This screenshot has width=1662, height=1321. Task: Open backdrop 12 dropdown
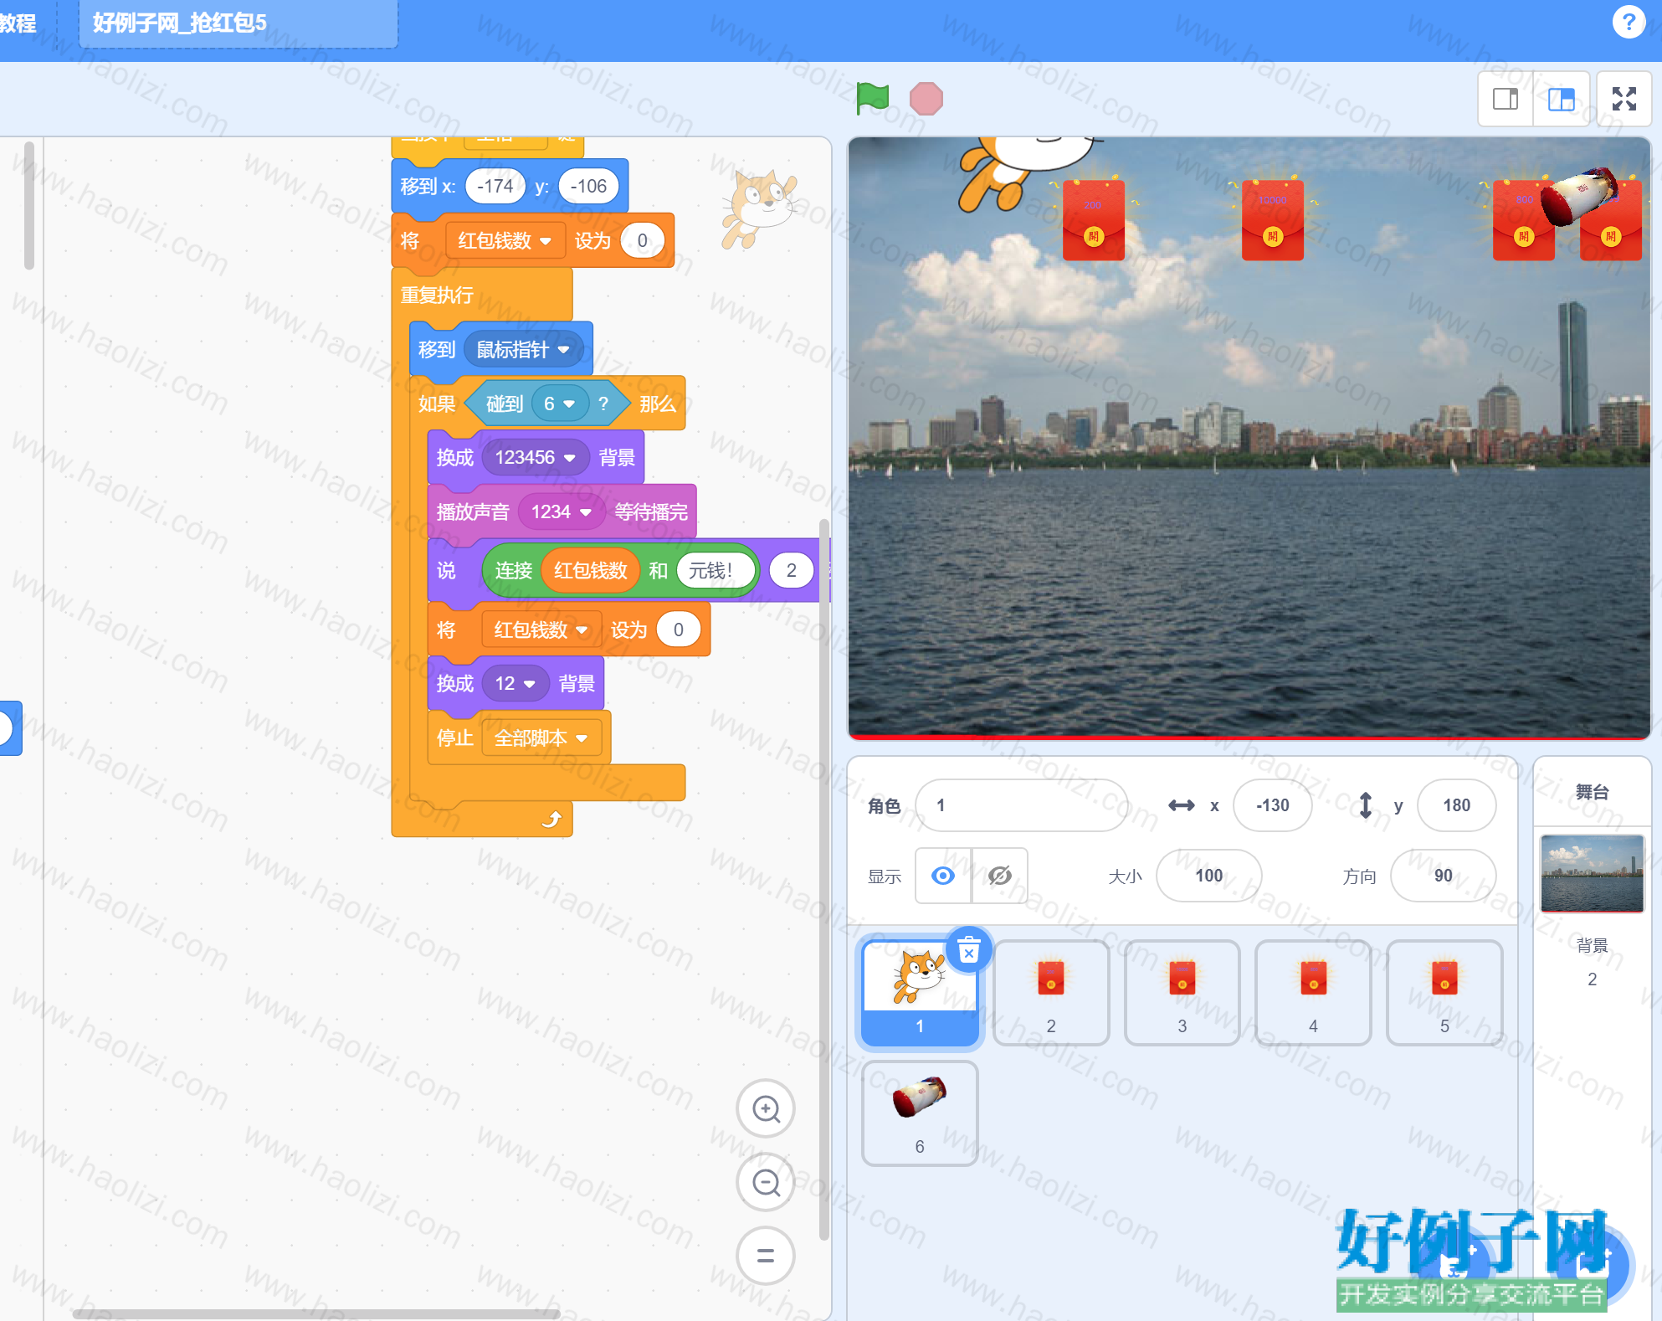(515, 684)
